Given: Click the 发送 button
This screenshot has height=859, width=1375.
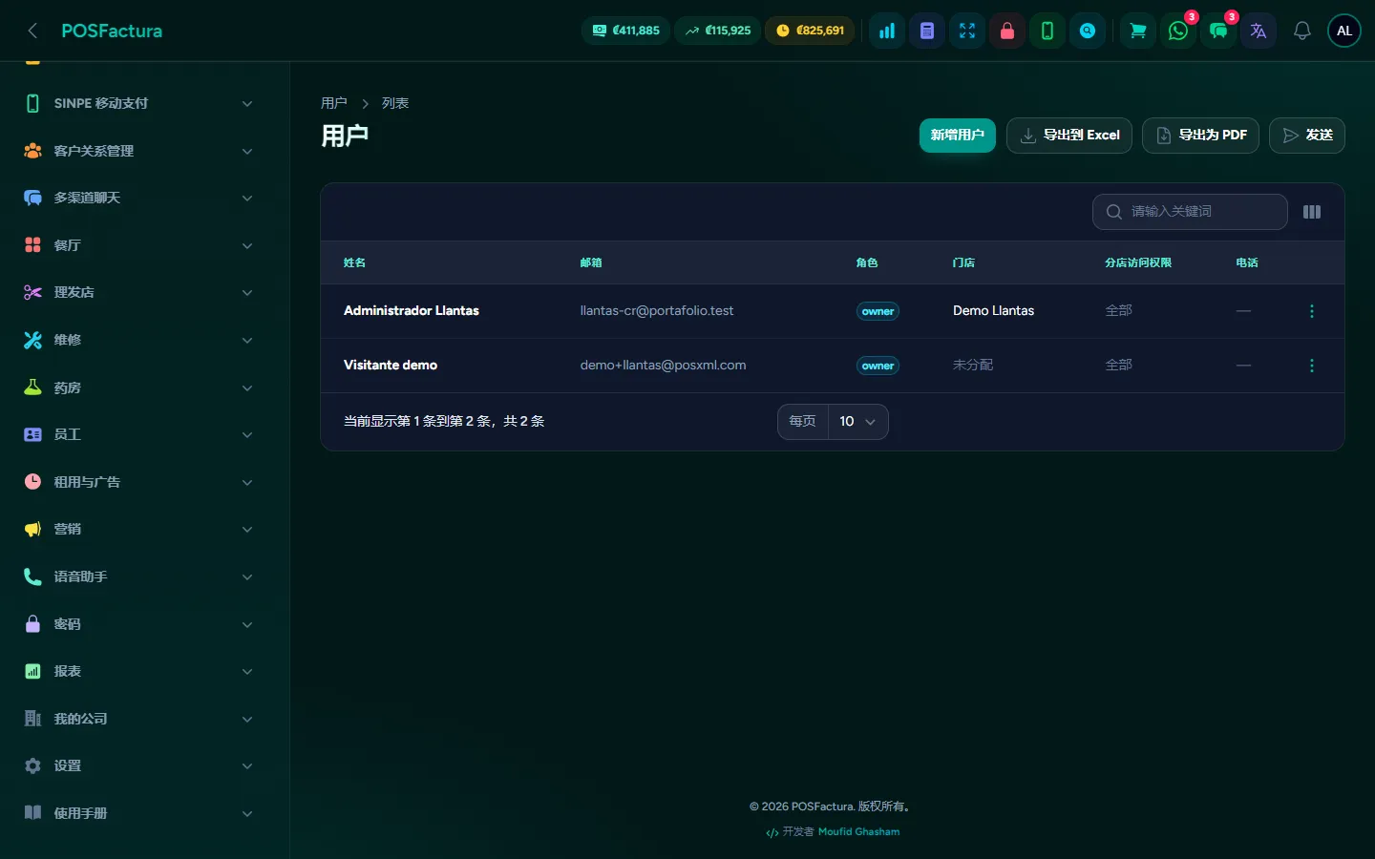Looking at the screenshot, I should click(1307, 136).
